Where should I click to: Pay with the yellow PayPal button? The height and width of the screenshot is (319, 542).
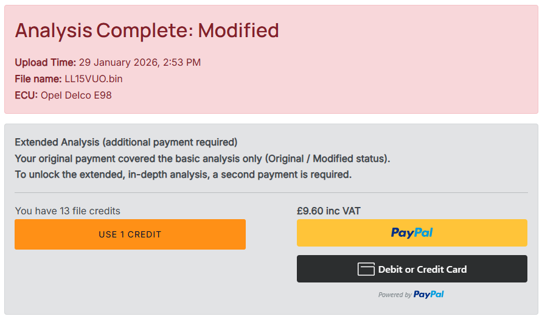(x=412, y=233)
